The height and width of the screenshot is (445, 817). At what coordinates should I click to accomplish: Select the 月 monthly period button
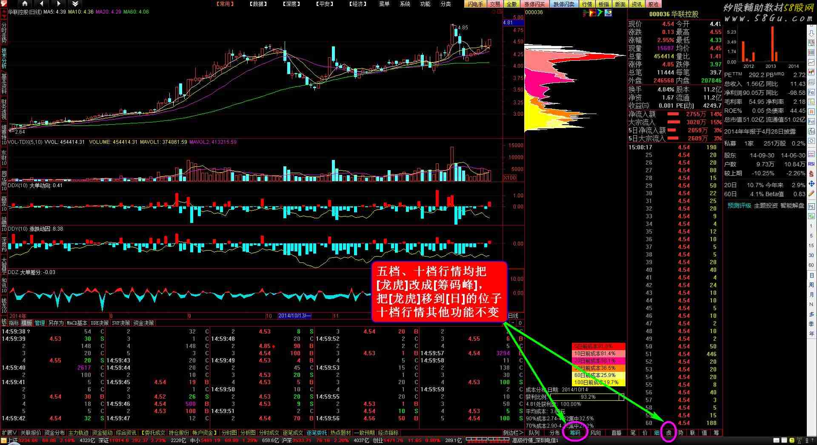point(811,295)
